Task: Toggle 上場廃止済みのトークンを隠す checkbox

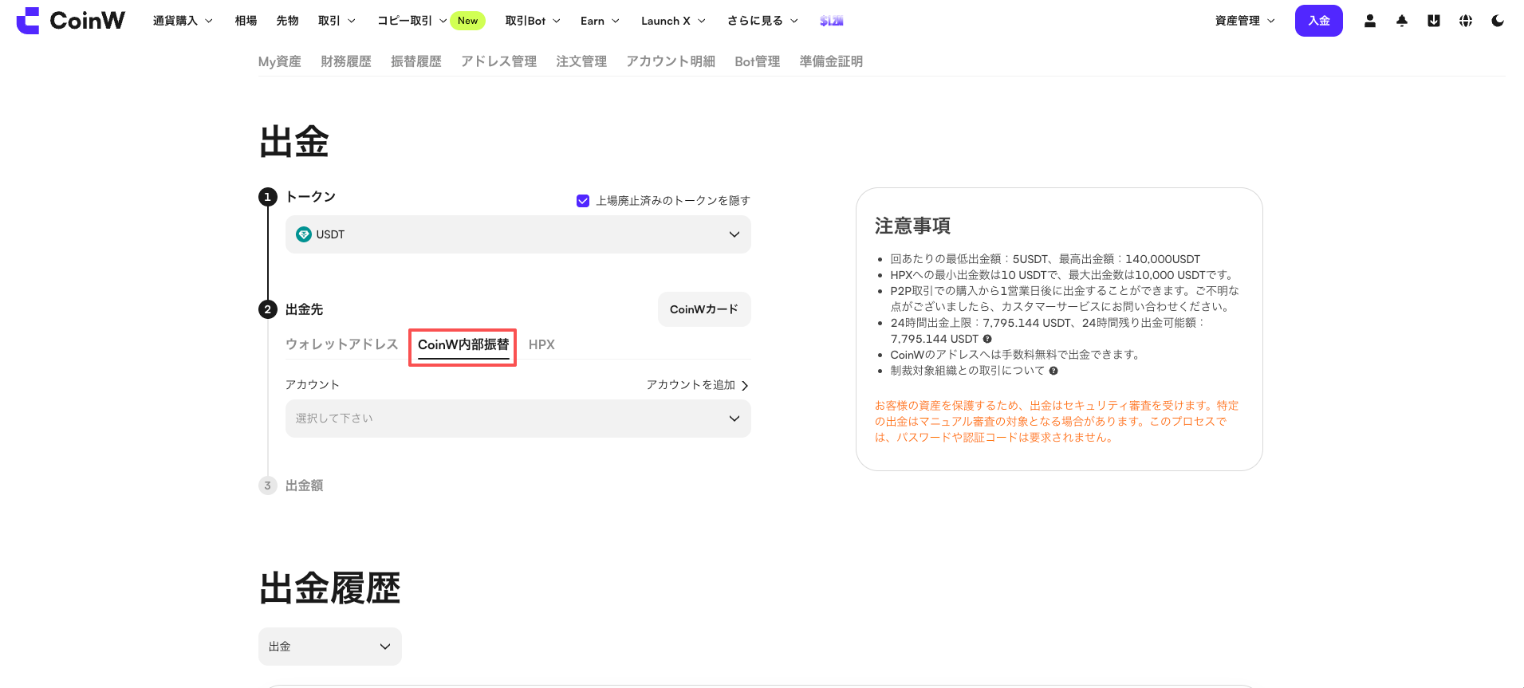Action: pyautogui.click(x=583, y=201)
